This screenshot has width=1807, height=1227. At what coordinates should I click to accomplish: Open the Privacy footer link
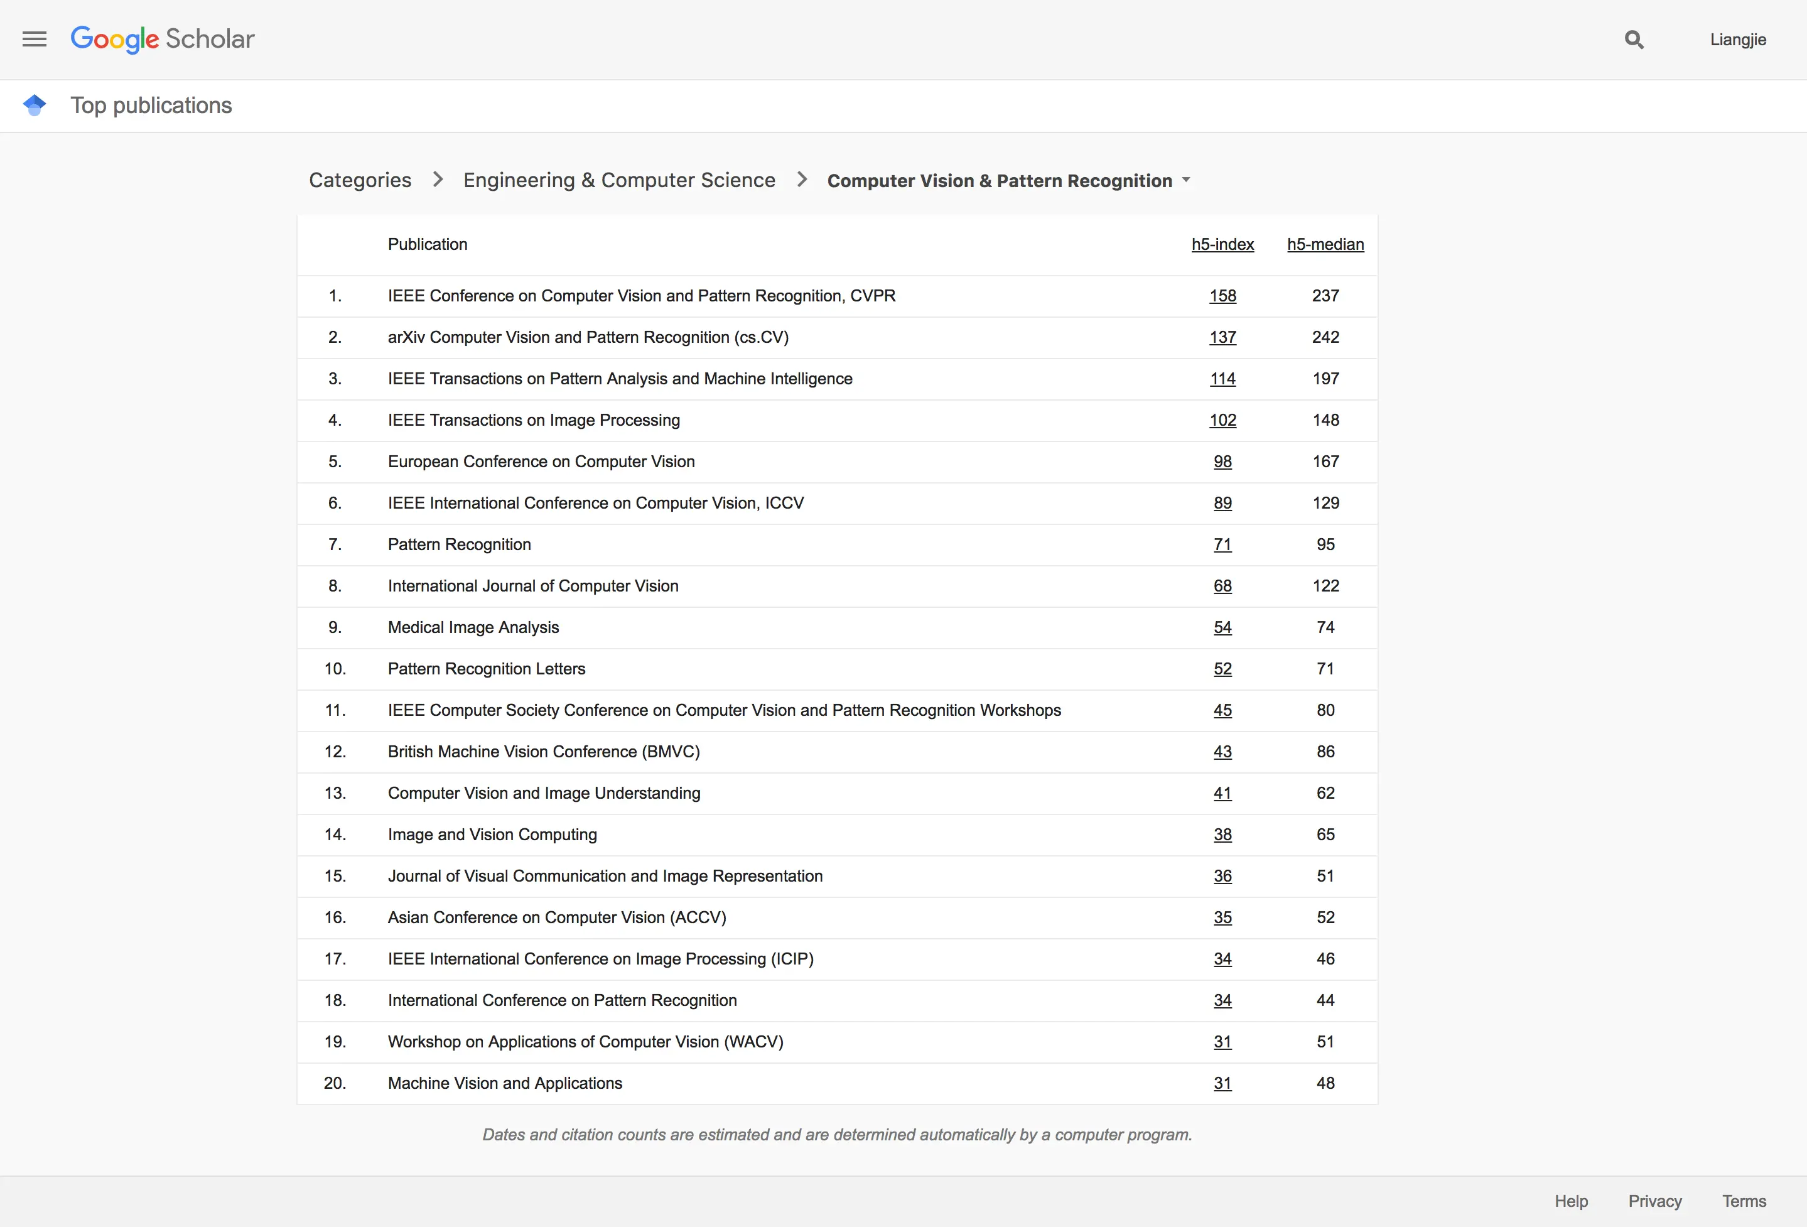[1654, 1201]
